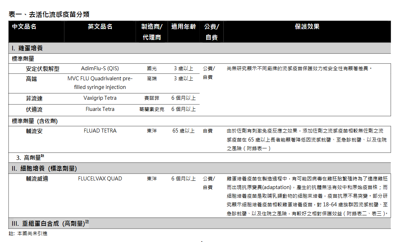Click the 自費 cell in FLUAD TETRA row

coord(208,131)
